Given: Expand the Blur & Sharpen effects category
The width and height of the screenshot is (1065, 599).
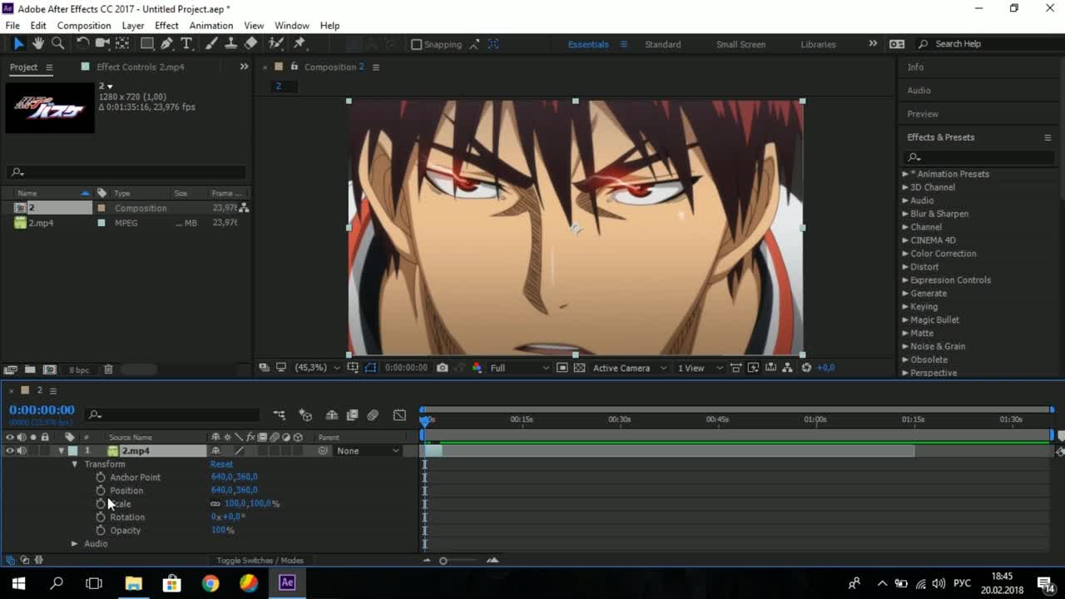Looking at the screenshot, I should tap(905, 214).
